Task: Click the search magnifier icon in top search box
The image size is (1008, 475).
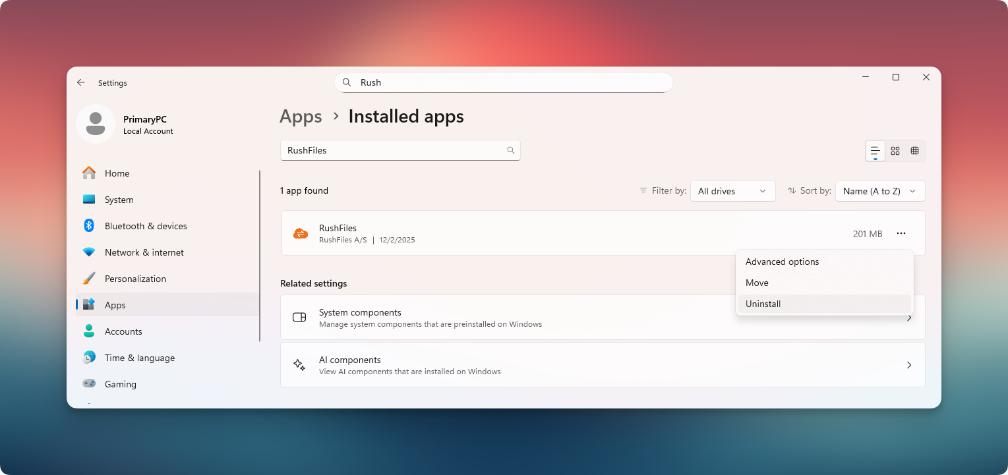Action: (346, 82)
